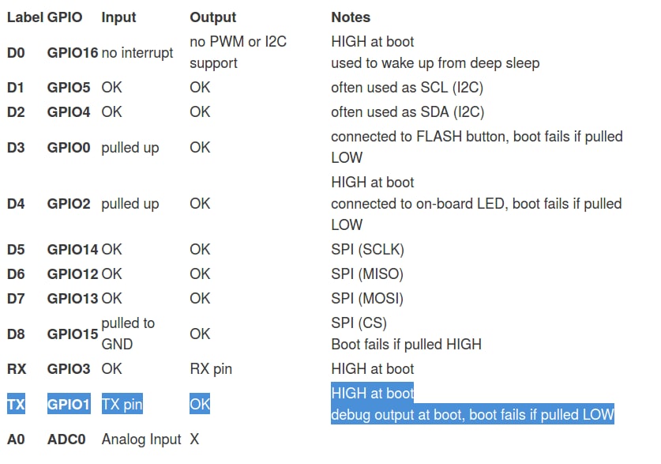Click the 'Notes' column header

point(351,17)
